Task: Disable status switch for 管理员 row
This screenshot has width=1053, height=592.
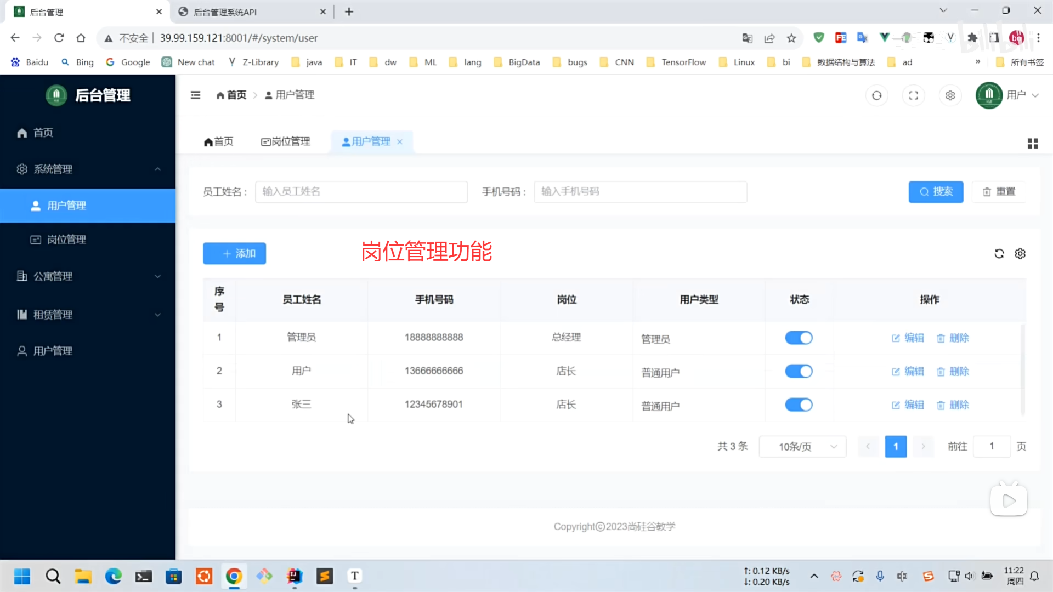Action: (798, 338)
